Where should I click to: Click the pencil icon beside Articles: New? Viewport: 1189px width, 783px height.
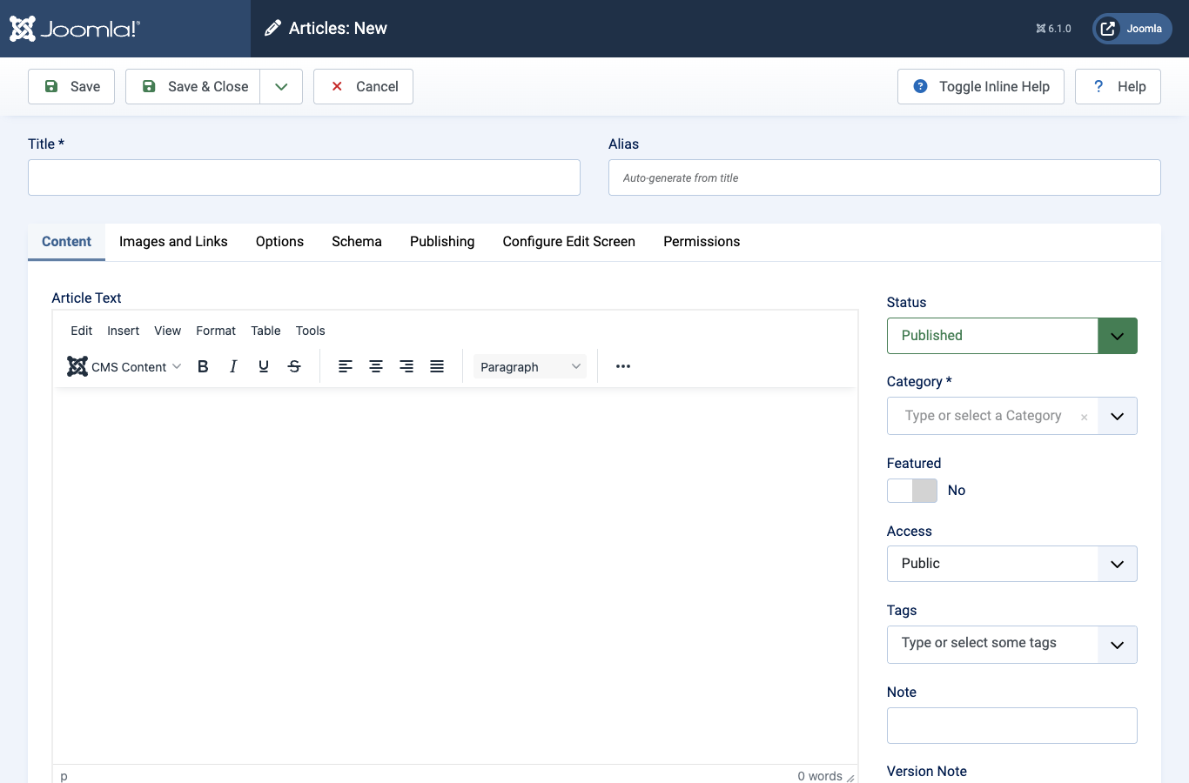click(272, 29)
